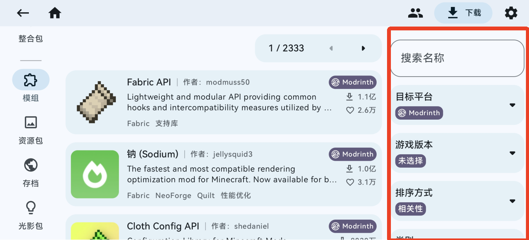Expand the 游戏版本 dropdown

(512, 153)
